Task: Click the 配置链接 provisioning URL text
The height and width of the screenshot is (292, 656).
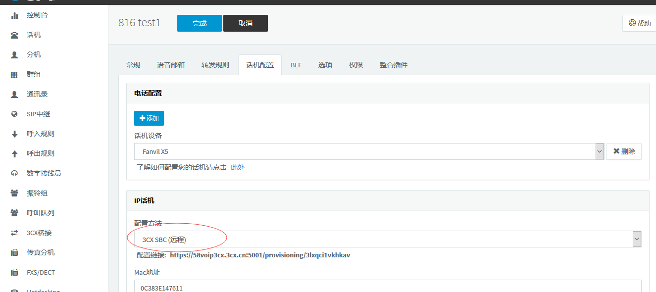Action: 260,255
